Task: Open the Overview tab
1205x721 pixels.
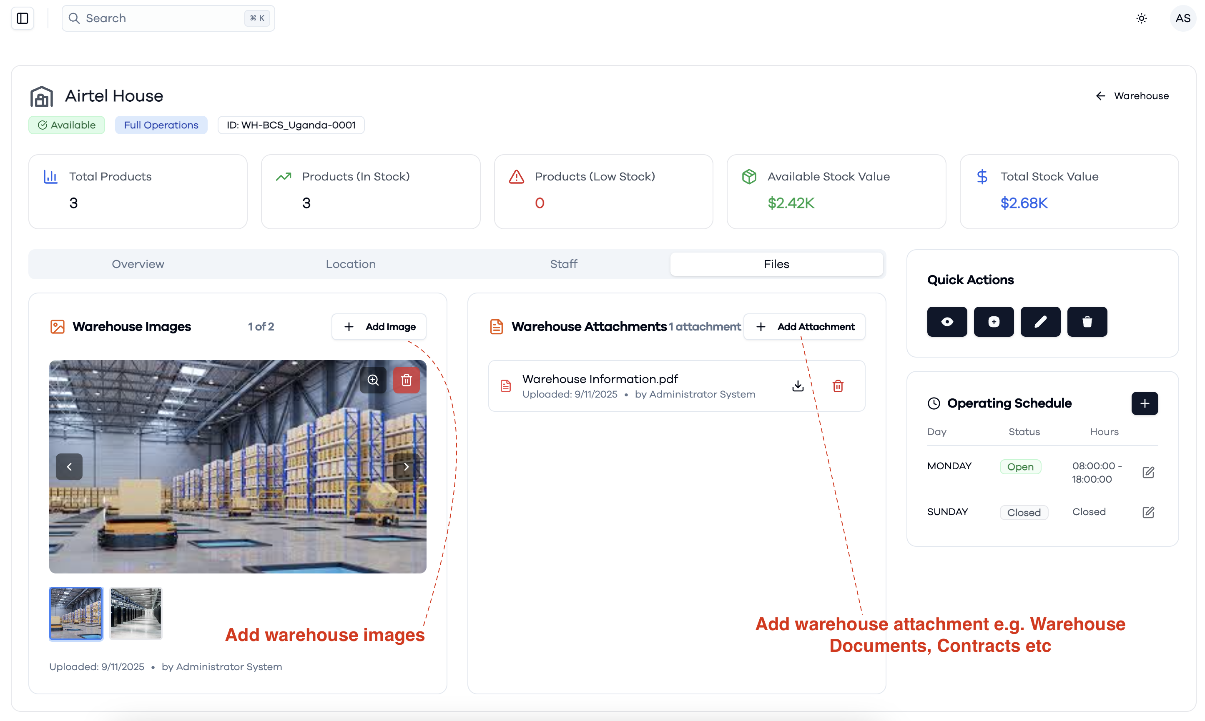Action: tap(138, 264)
